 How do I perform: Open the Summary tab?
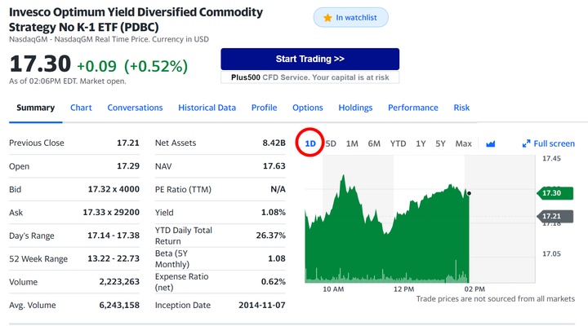[35, 108]
